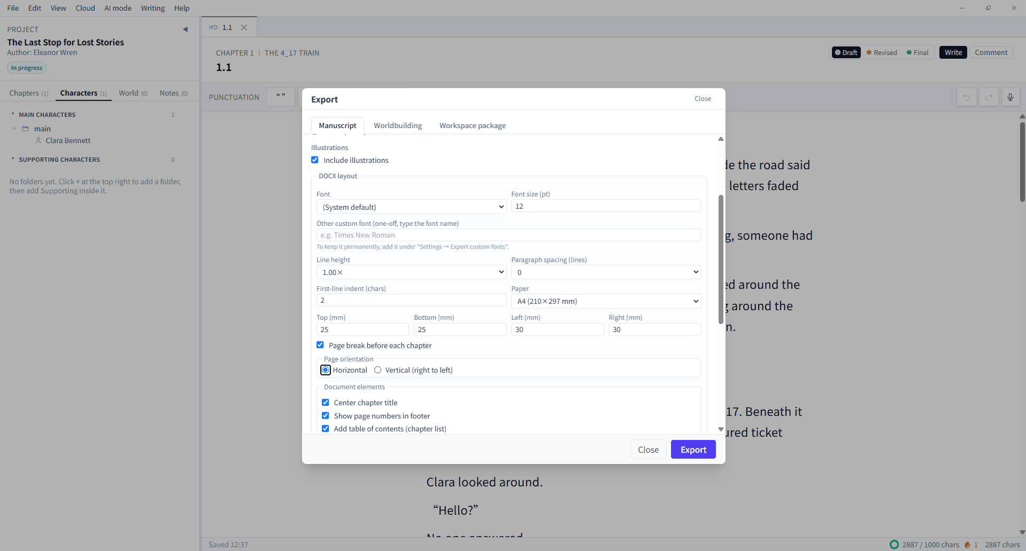Click the purple Export button

pyautogui.click(x=693, y=450)
